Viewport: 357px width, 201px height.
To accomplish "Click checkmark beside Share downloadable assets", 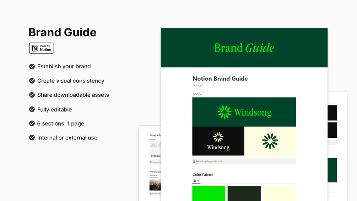I will pos(32,95).
